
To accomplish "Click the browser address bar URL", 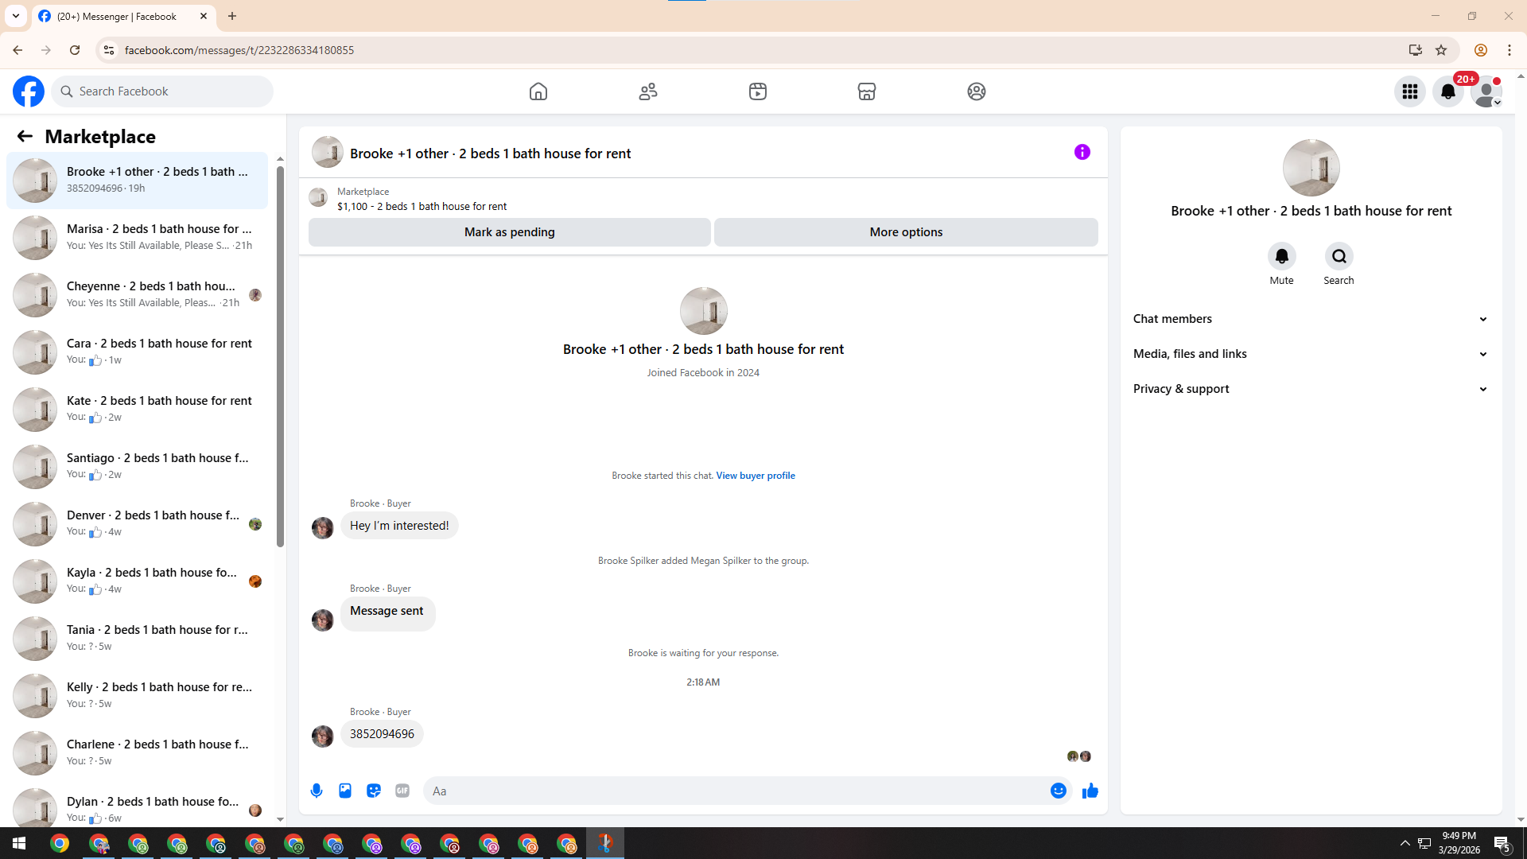I will [239, 50].
